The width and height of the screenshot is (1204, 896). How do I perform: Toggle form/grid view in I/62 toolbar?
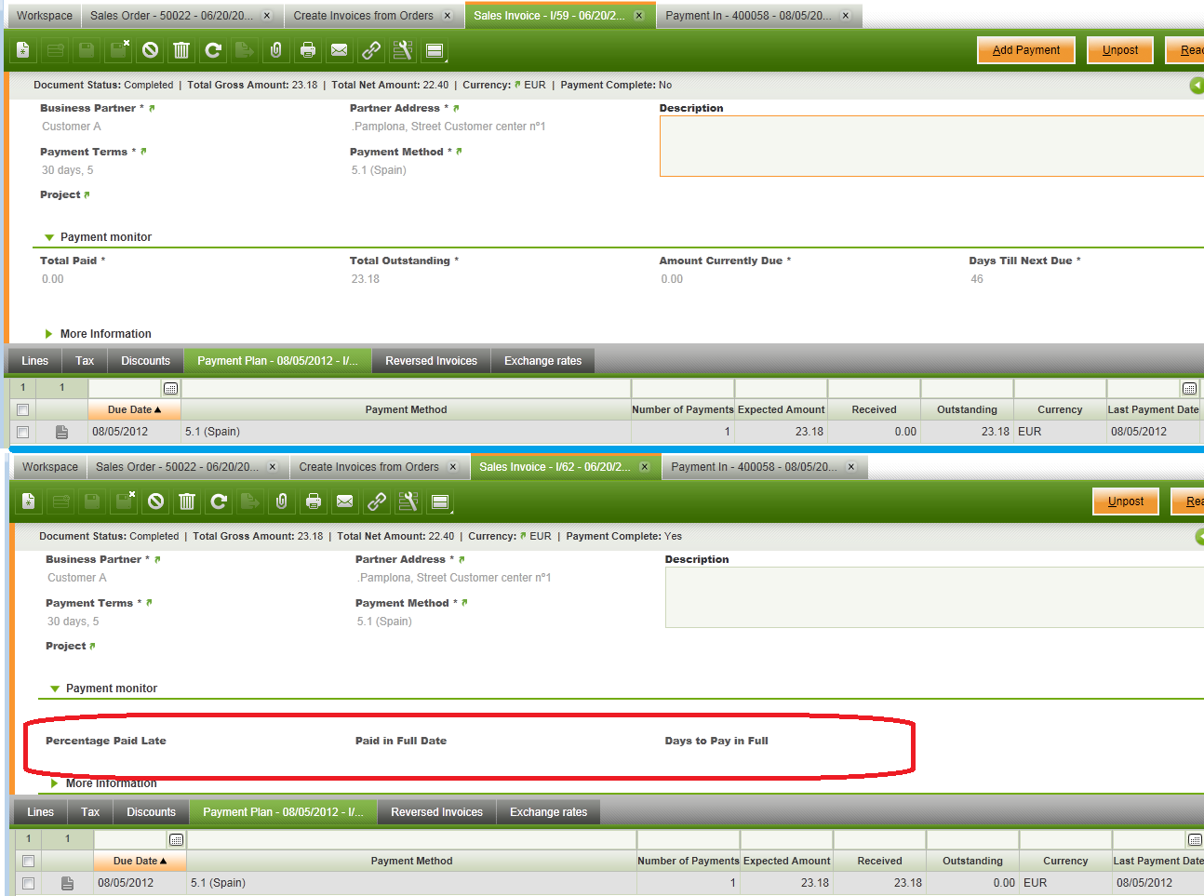click(440, 501)
